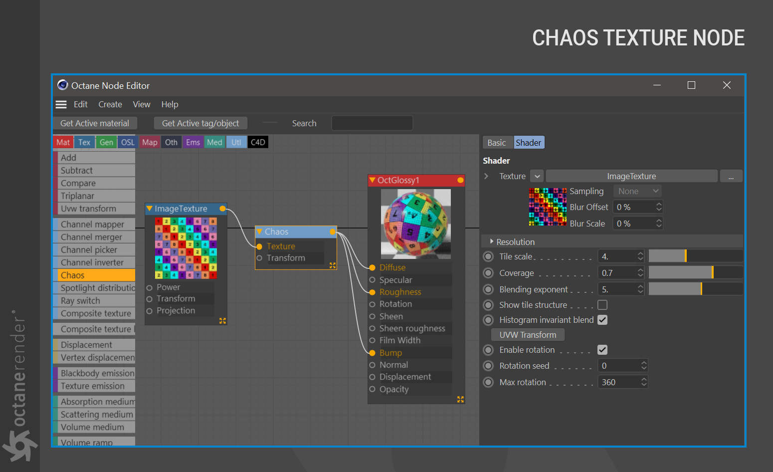Click the Chaos node resize corner icon
Image resolution: width=773 pixels, height=472 pixels.
(333, 265)
